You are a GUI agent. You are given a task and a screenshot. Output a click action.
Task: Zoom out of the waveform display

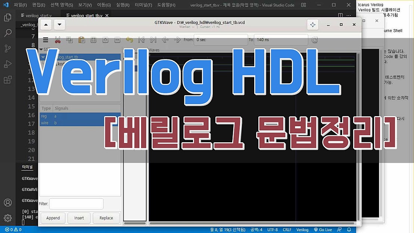coord(117,40)
